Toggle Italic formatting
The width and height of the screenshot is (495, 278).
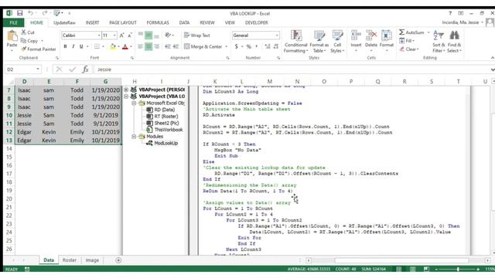73,46
